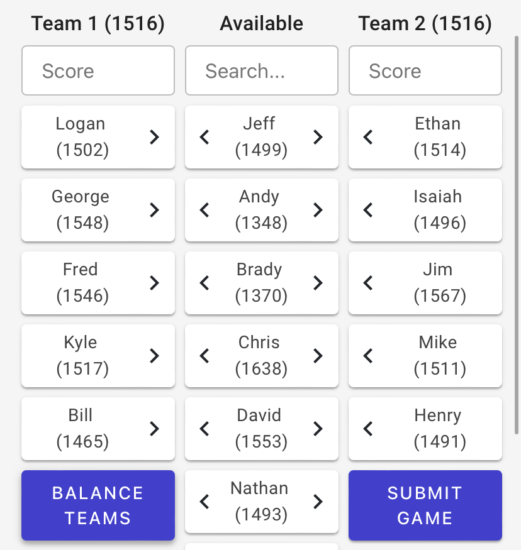This screenshot has width=521, height=550.
Task: Remove Henry from Team 2 via left chevron
Action: [x=368, y=429]
